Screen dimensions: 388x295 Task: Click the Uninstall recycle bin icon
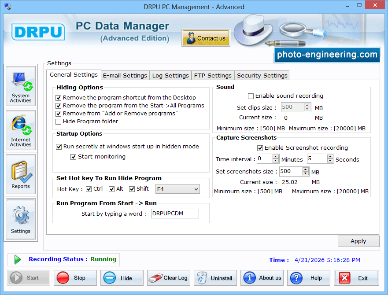coord(202,278)
